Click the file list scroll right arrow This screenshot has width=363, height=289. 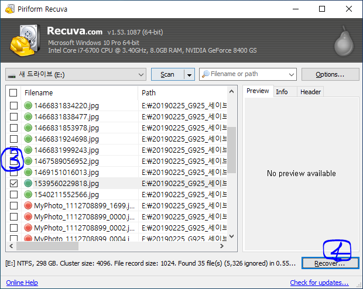click(222, 246)
